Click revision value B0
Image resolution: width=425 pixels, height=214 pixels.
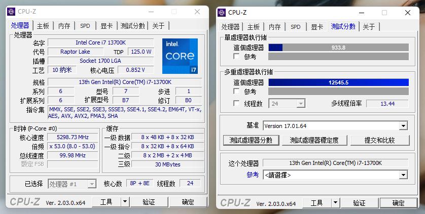pyautogui.click(x=188, y=100)
